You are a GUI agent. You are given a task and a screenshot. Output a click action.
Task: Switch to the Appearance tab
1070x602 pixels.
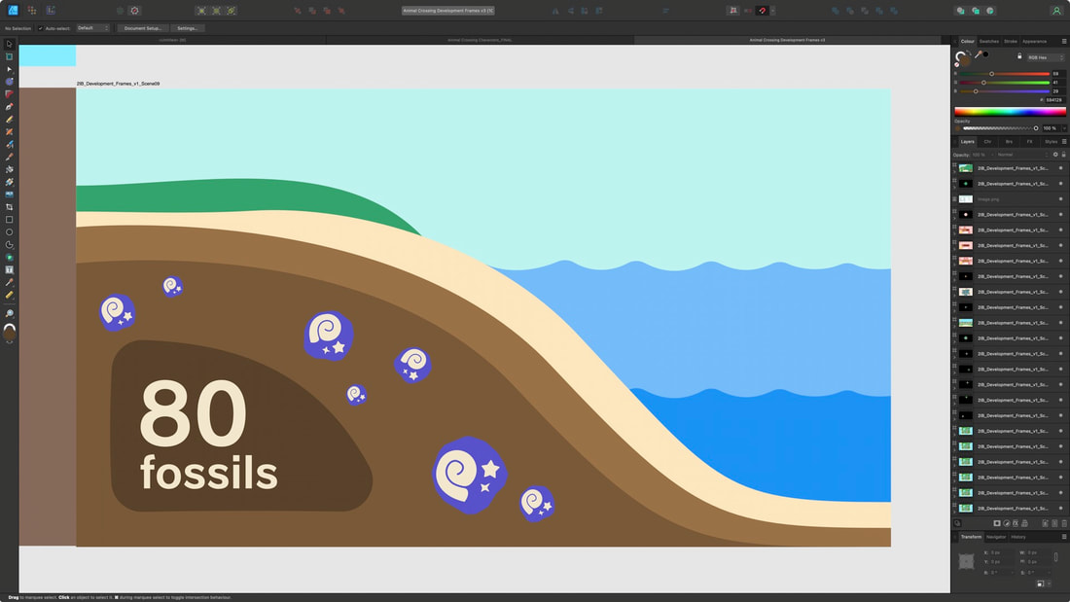(x=1035, y=41)
